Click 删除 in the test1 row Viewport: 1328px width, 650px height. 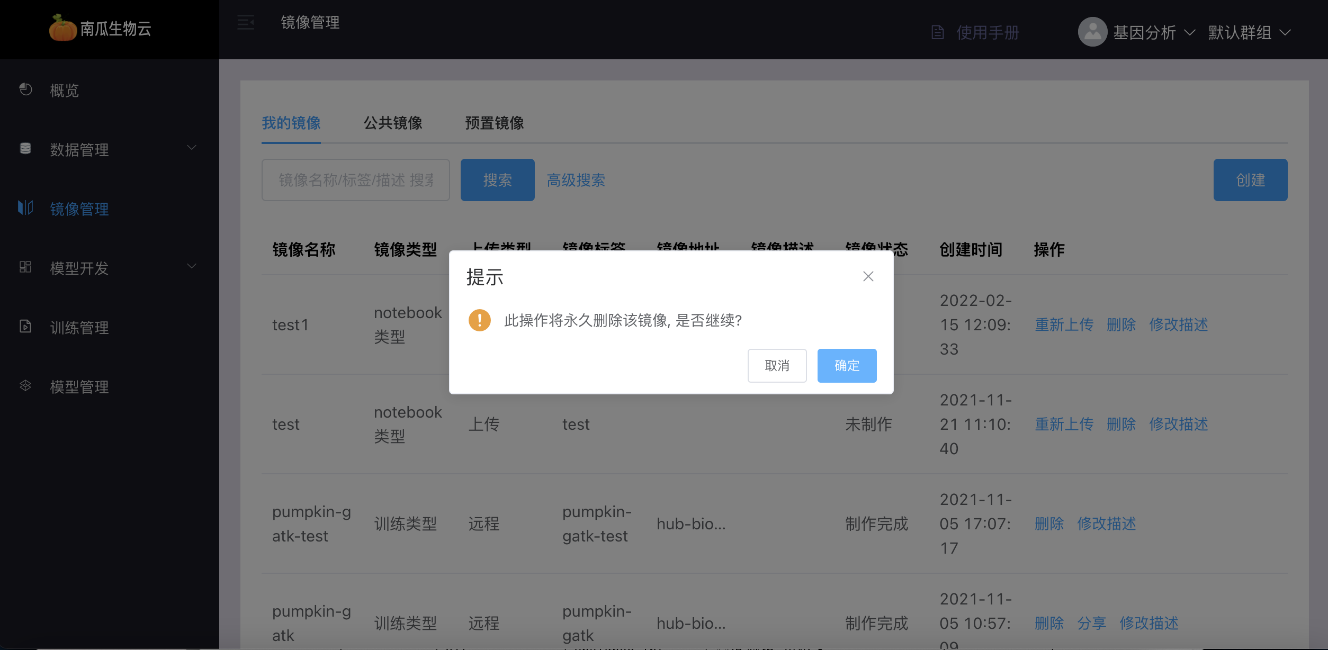click(1121, 324)
